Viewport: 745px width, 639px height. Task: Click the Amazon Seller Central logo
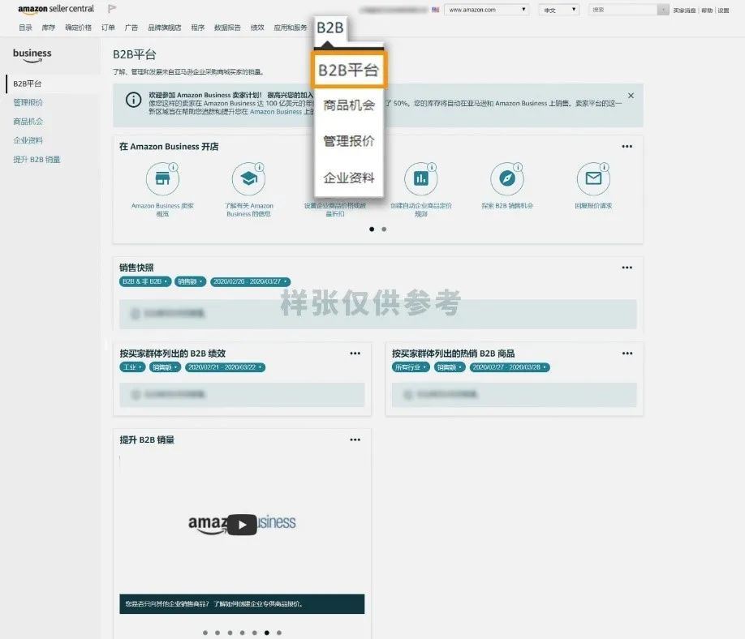pos(56,9)
